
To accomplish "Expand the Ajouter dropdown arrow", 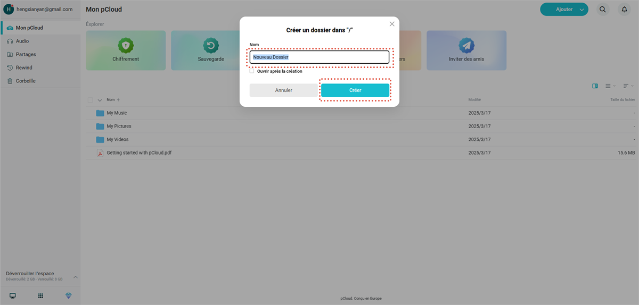I will pos(583,10).
